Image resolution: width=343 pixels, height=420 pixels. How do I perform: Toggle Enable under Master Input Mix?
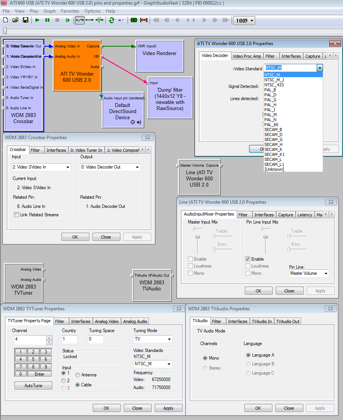pyautogui.click(x=190, y=259)
